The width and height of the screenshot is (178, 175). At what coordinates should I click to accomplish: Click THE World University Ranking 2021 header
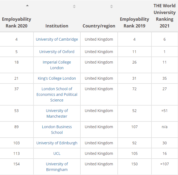tap(165, 16)
